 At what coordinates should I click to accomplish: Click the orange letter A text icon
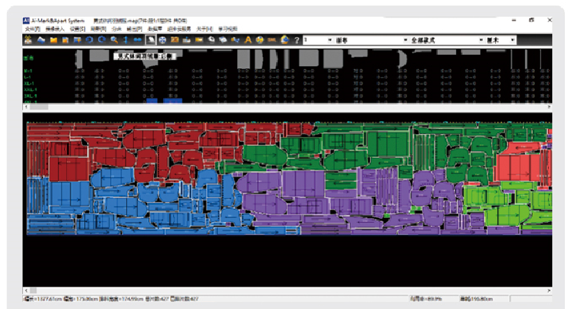248,40
